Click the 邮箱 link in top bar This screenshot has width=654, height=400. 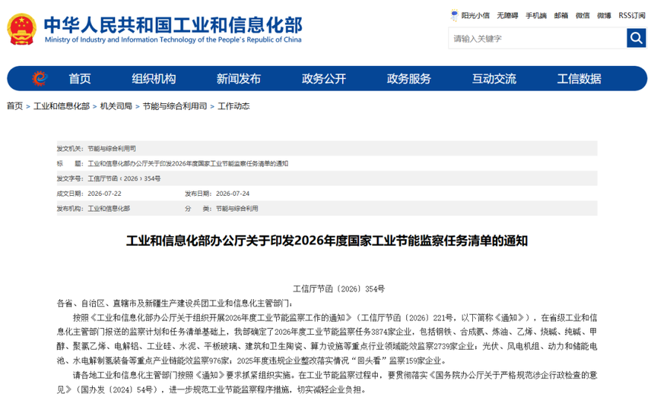pyautogui.click(x=561, y=16)
